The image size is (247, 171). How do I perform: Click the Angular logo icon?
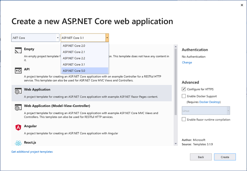(x=18, y=127)
